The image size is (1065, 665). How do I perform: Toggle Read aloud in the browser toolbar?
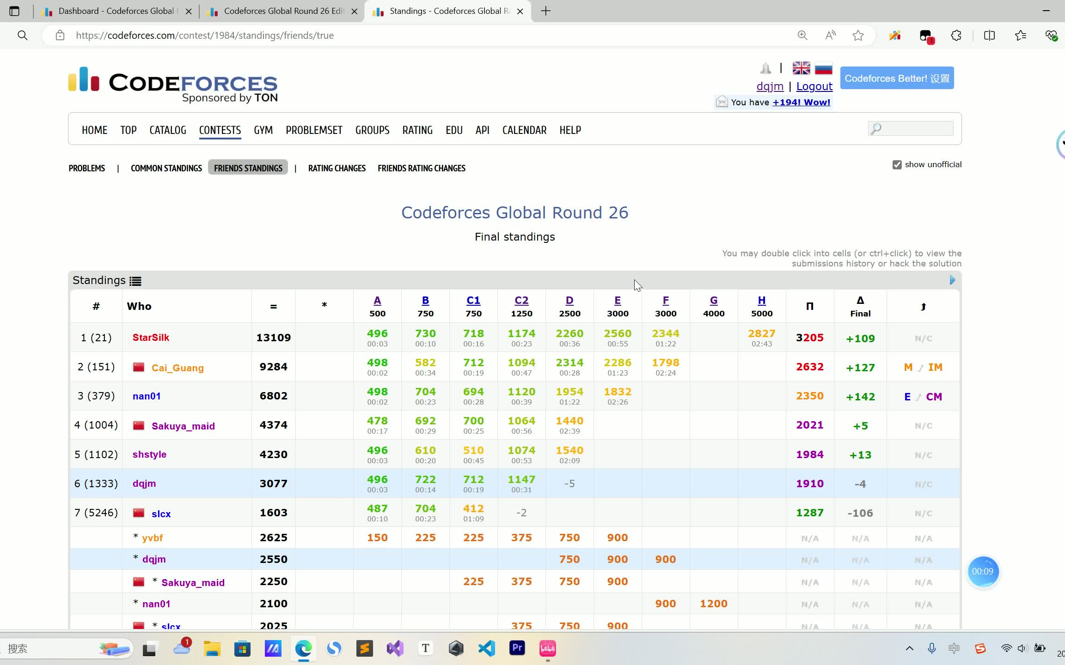(x=830, y=35)
